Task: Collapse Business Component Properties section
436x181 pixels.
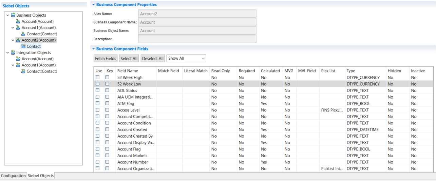Action: tap(93, 5)
